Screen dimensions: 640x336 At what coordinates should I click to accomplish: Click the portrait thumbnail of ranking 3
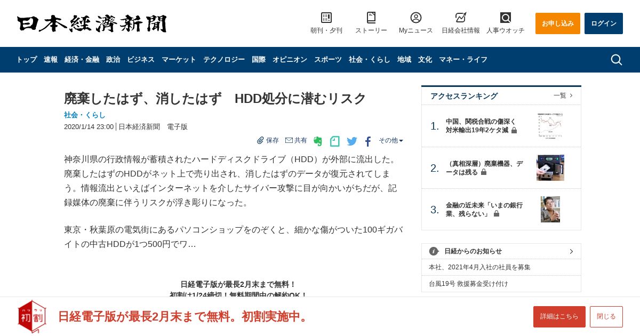point(550,210)
